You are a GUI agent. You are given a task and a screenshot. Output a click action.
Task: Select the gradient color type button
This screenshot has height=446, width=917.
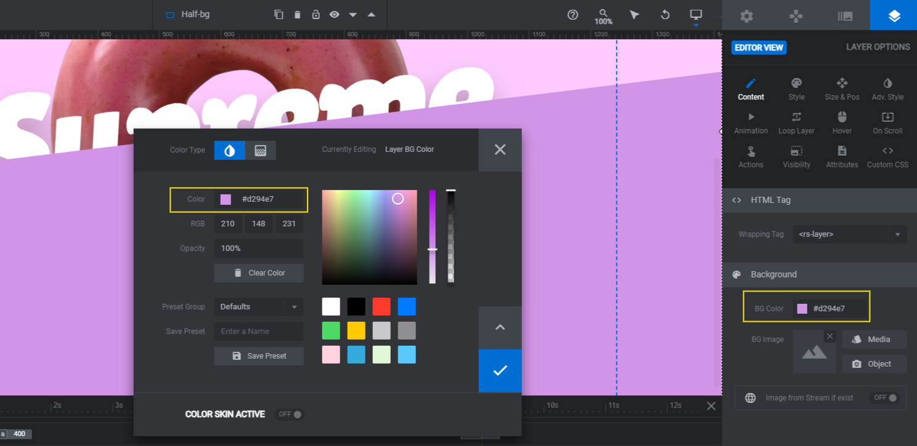[261, 150]
